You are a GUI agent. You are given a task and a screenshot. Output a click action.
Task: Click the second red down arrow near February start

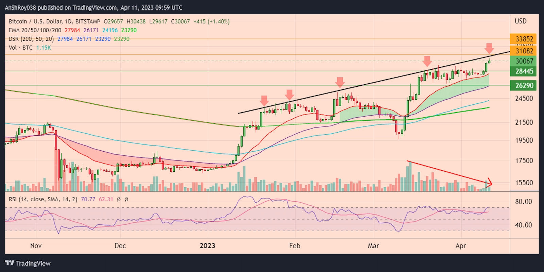[x=289, y=95]
